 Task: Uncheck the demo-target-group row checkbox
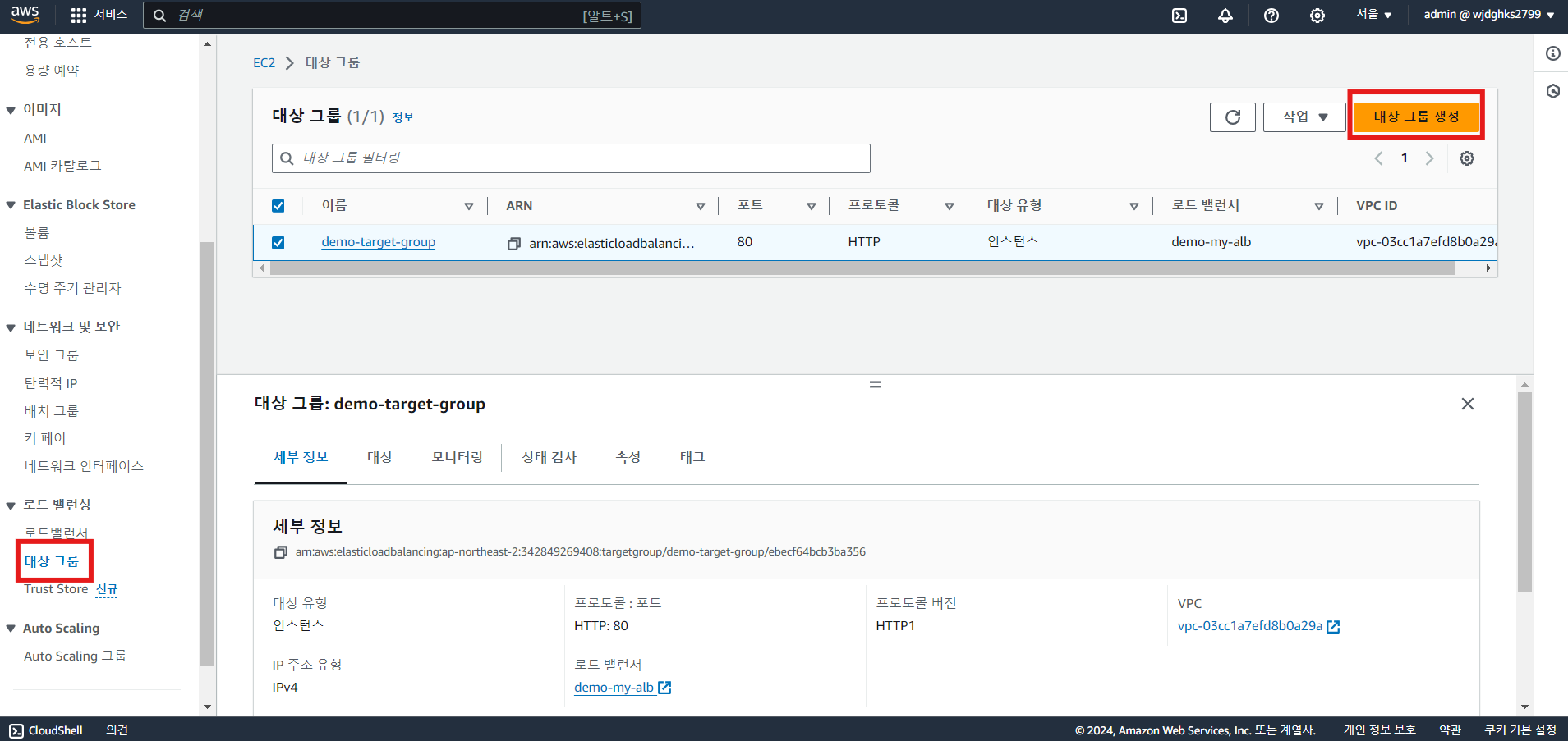click(278, 243)
